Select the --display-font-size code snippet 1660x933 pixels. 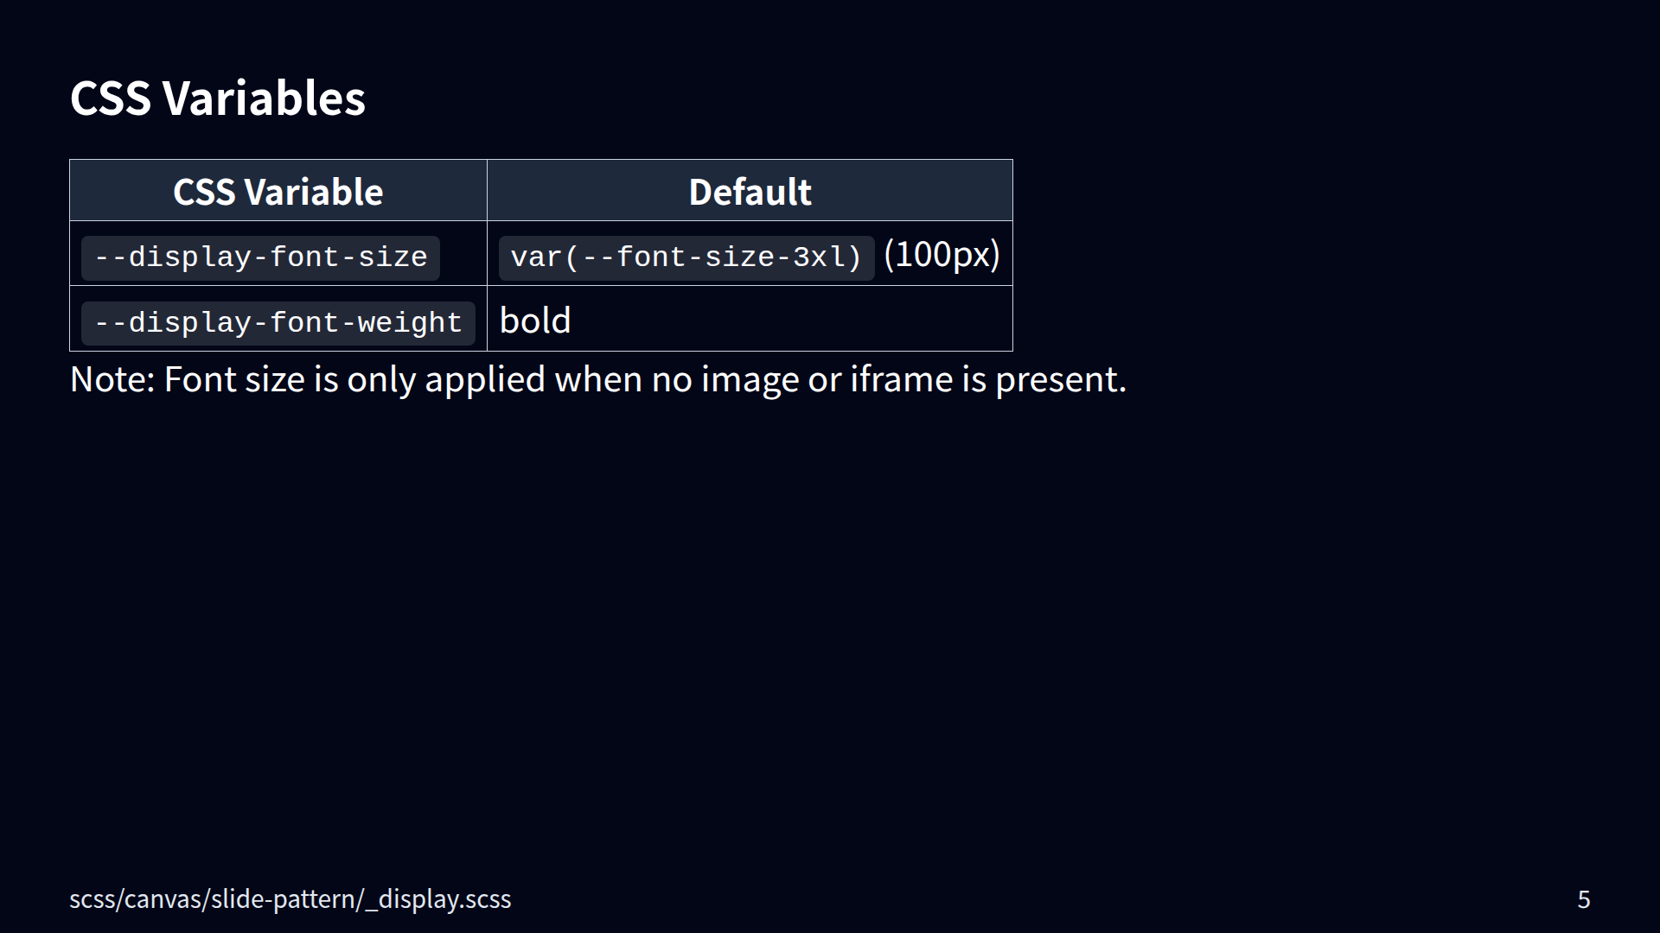pos(260,257)
